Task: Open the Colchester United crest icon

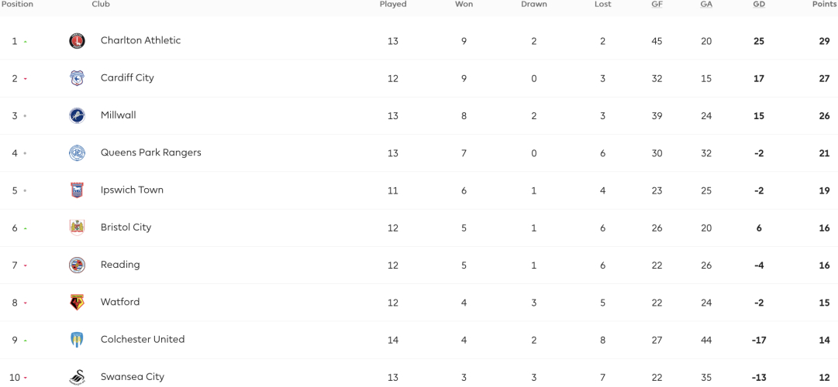Action: coord(77,340)
